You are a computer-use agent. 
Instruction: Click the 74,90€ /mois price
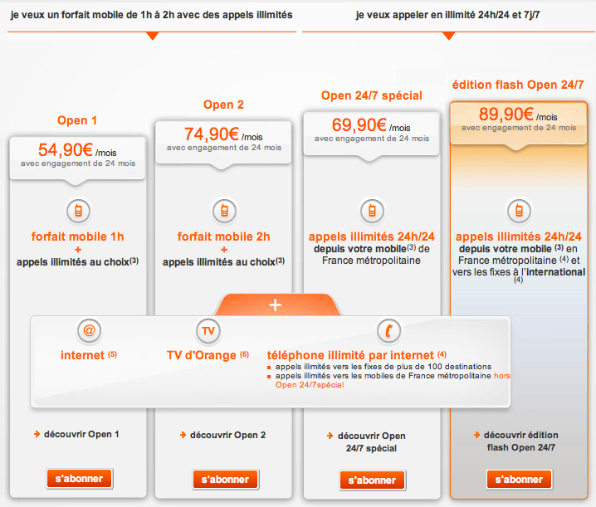pyautogui.click(x=223, y=134)
